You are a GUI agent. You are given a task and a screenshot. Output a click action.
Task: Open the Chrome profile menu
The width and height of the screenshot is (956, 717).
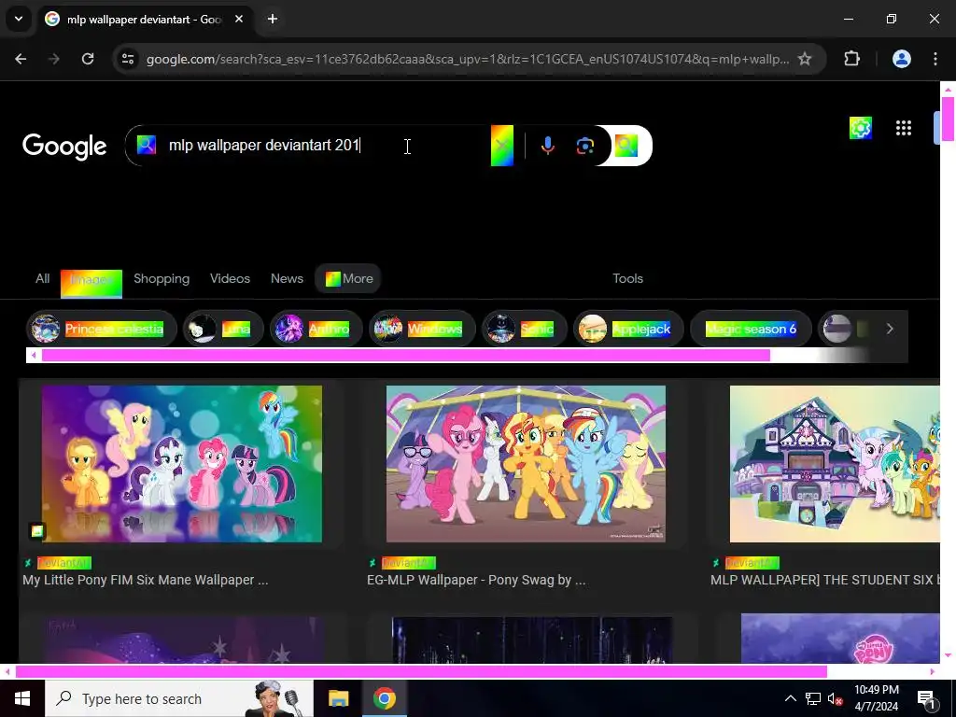(x=902, y=59)
